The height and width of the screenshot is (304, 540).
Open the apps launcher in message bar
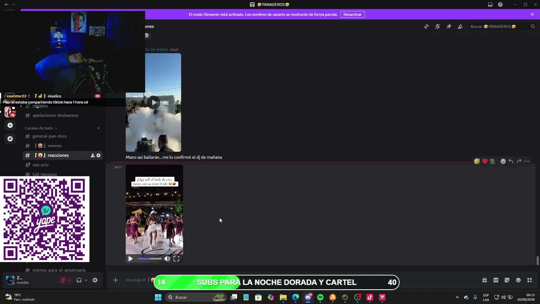click(529, 280)
